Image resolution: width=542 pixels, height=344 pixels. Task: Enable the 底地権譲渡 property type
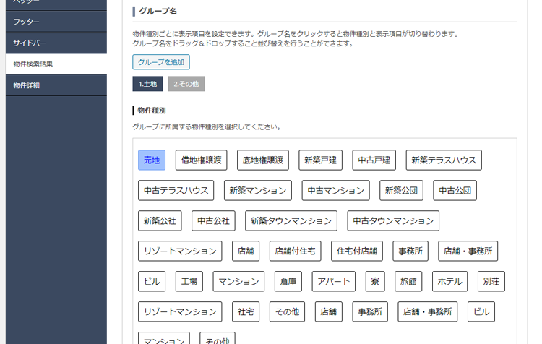[263, 160]
